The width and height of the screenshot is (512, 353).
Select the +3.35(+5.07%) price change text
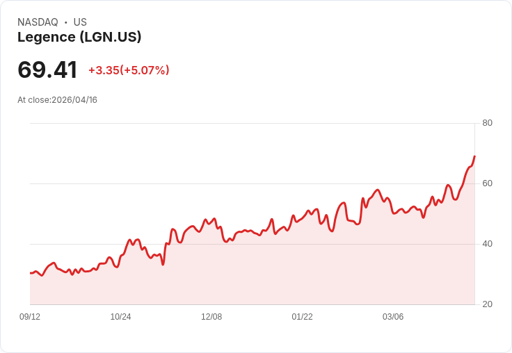tap(129, 70)
